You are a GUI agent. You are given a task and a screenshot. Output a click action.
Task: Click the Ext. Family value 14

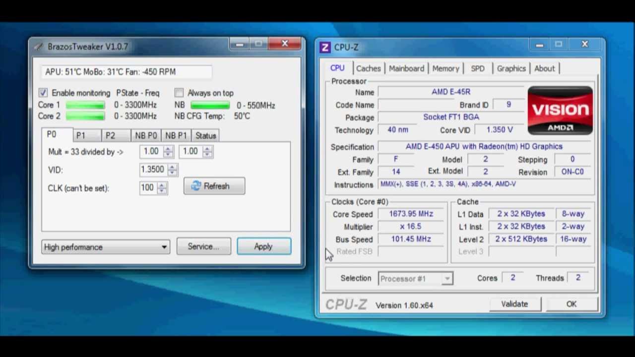(396, 172)
